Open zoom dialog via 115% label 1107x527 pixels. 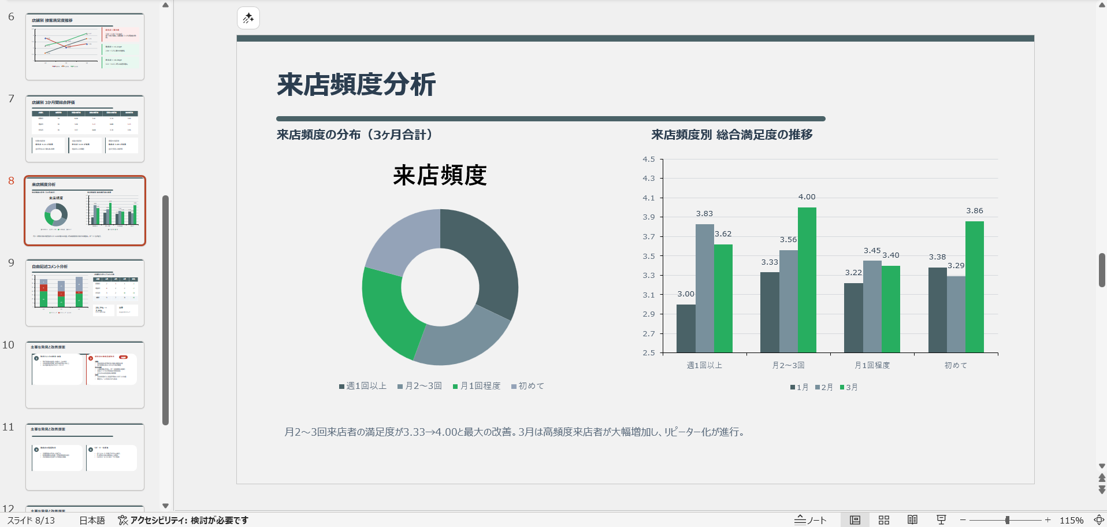click(1071, 520)
